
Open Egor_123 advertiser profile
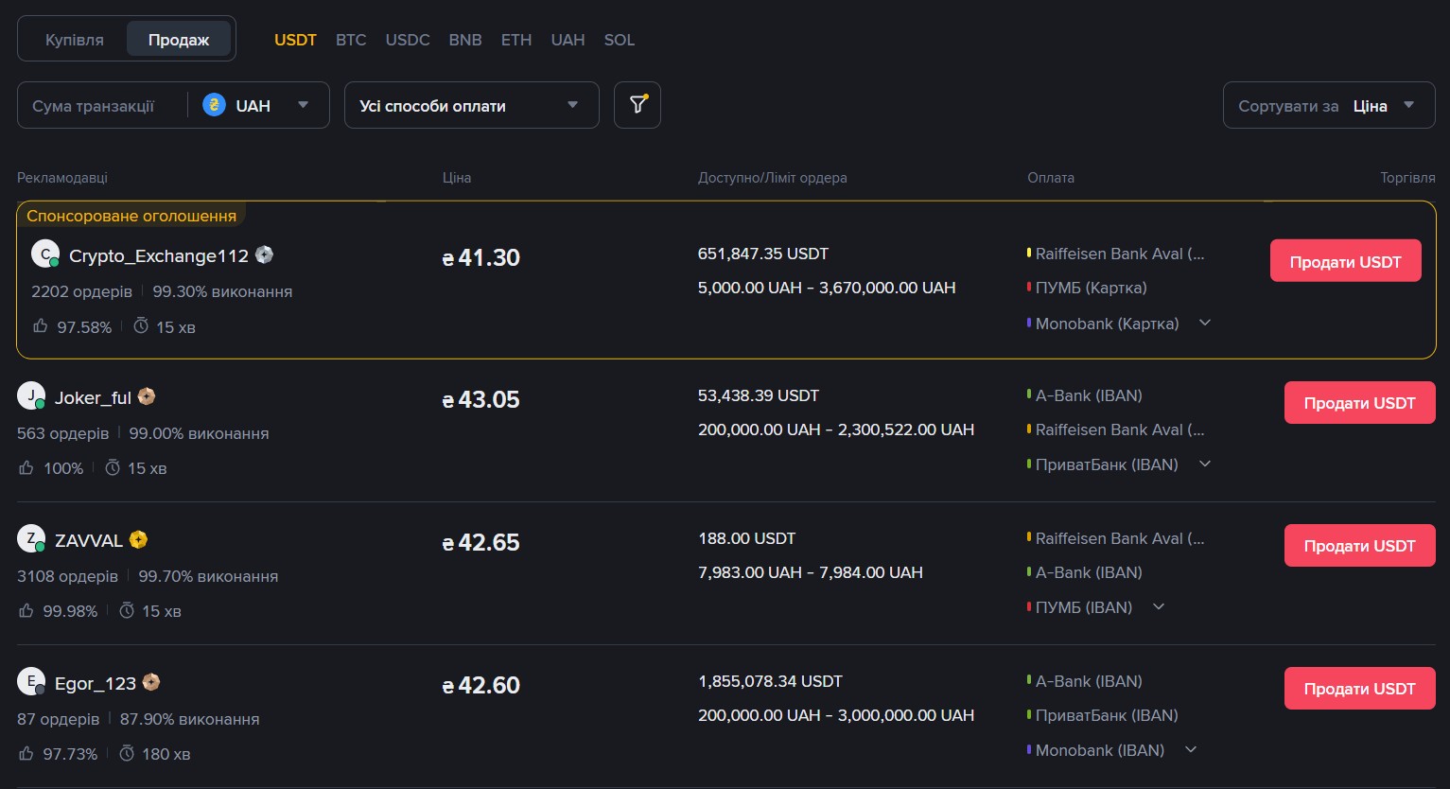tap(96, 684)
